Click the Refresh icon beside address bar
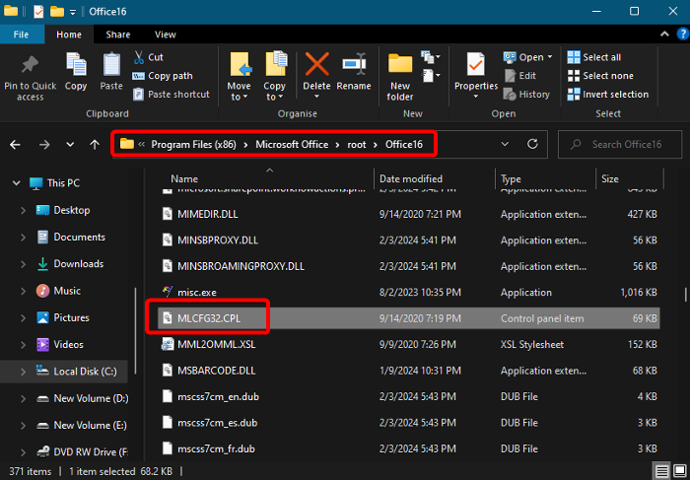 click(x=532, y=144)
